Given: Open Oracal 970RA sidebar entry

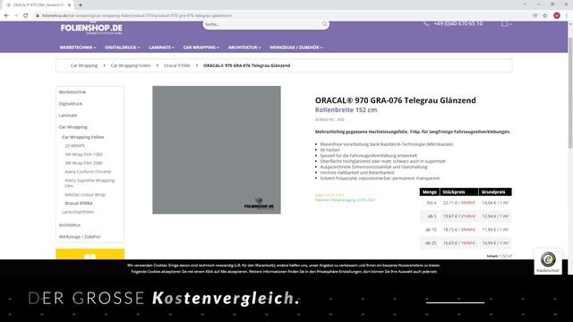Looking at the screenshot, I should [79, 203].
